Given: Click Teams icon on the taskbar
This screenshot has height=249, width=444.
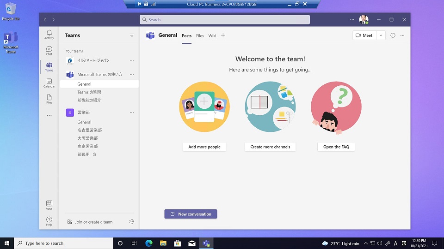Looking at the screenshot, I should pos(206,243).
